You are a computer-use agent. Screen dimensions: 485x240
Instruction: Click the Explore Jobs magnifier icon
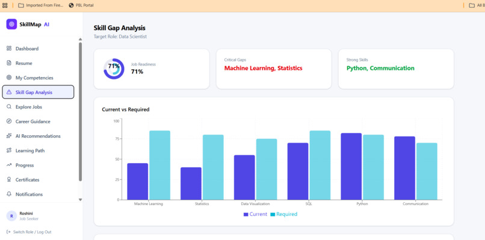(x=9, y=106)
